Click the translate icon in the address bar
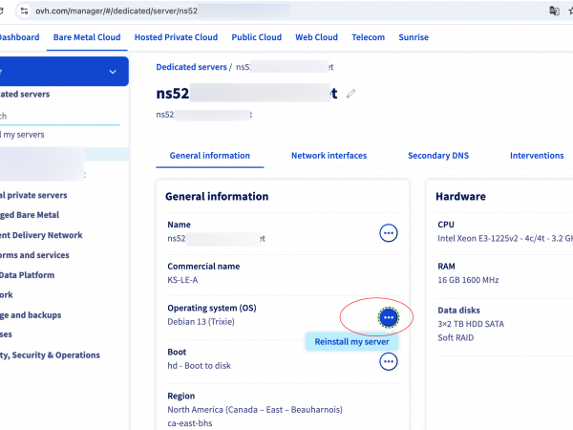The image size is (573, 430). pos(554,11)
